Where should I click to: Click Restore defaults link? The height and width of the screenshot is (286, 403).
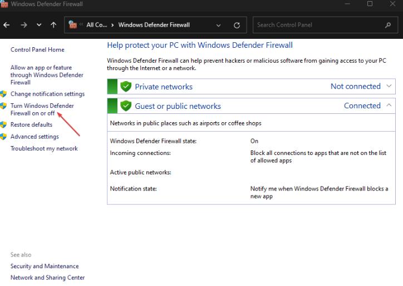pos(31,124)
